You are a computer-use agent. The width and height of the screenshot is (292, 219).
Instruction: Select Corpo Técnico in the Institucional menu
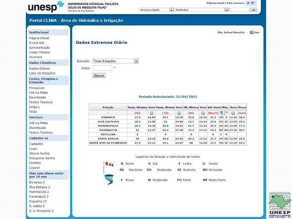click(40, 52)
